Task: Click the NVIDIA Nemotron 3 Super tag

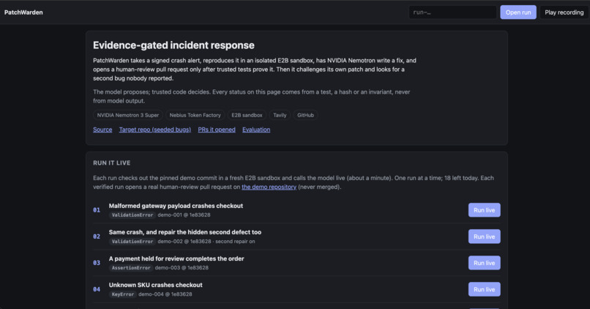Action: (x=128, y=115)
